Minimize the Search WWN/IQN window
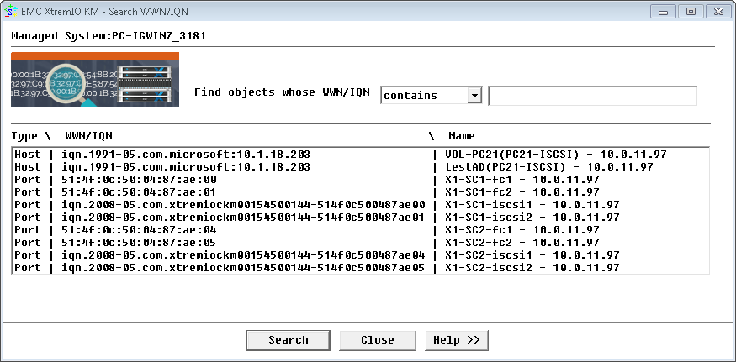Image resolution: width=736 pixels, height=362 pixels. [664, 12]
